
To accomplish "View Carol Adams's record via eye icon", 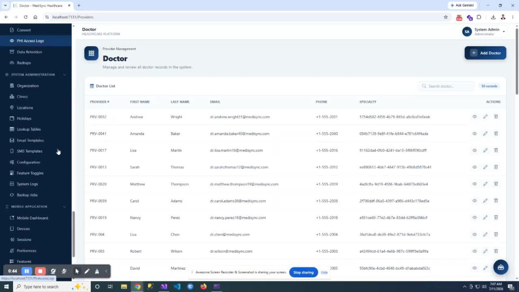I will click(x=475, y=201).
